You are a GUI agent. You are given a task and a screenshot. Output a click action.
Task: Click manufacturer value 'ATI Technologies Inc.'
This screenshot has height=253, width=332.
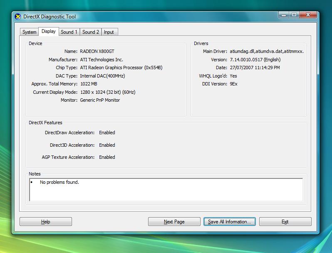pyautogui.click(x=102, y=60)
